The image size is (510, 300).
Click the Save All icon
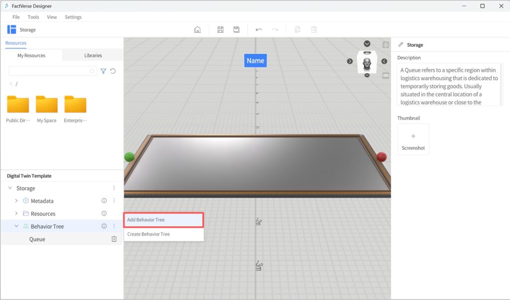236,29
